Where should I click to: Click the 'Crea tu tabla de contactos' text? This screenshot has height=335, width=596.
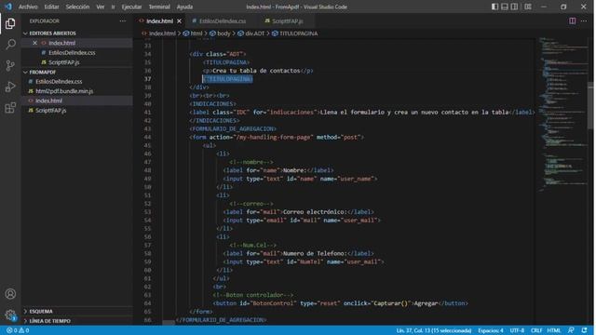point(256,71)
